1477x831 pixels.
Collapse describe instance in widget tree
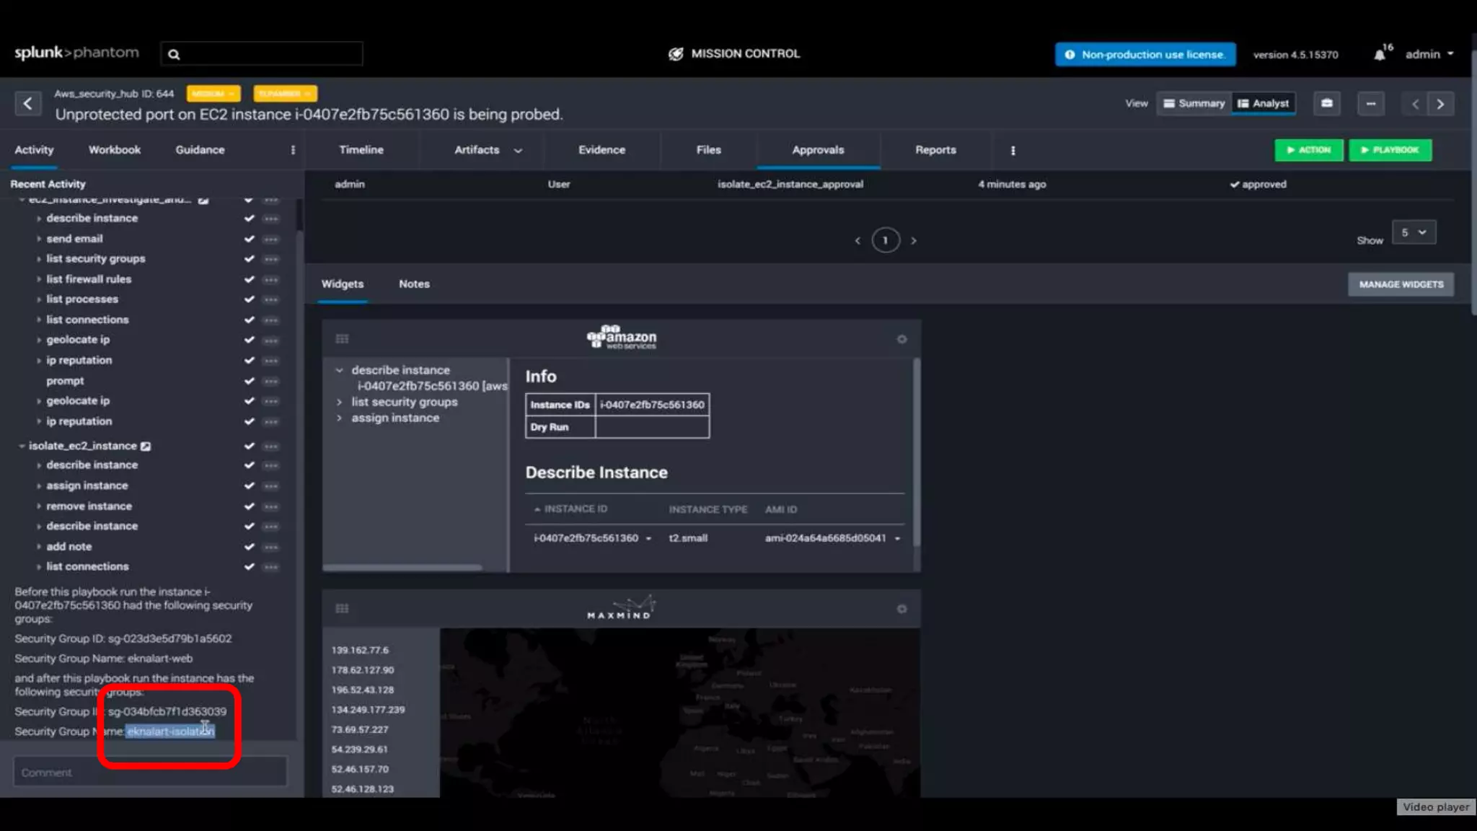click(339, 370)
